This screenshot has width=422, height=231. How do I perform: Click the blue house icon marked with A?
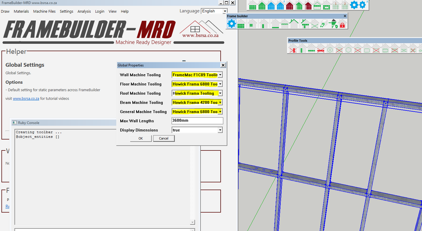(x=280, y=5)
